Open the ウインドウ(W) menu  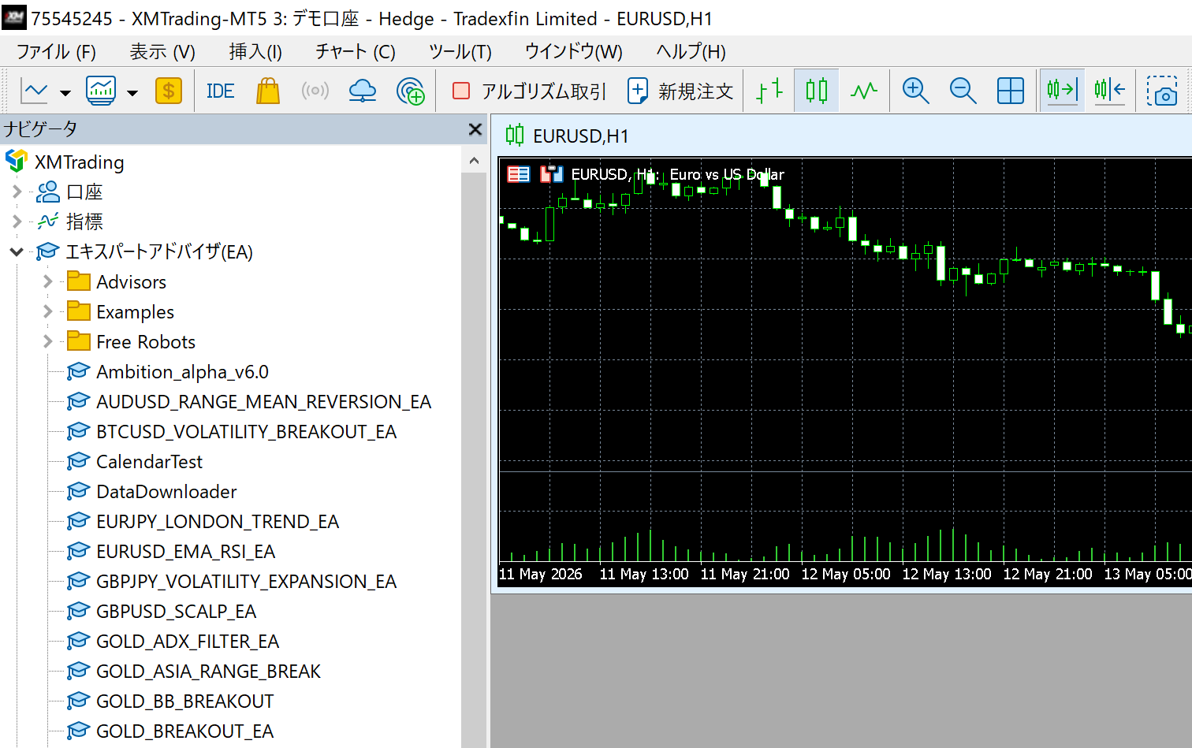574,52
